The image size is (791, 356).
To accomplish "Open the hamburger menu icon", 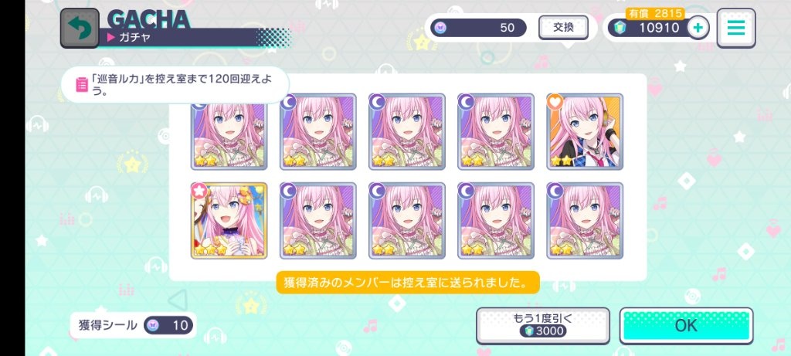I will pyautogui.click(x=736, y=28).
